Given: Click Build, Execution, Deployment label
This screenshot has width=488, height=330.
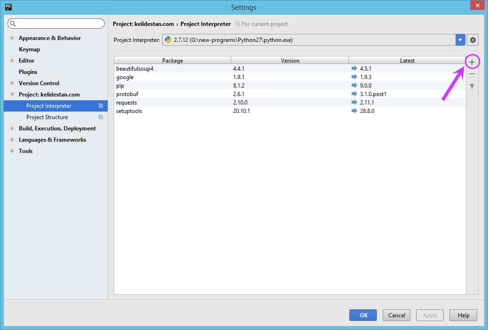Looking at the screenshot, I should click(x=57, y=129).
